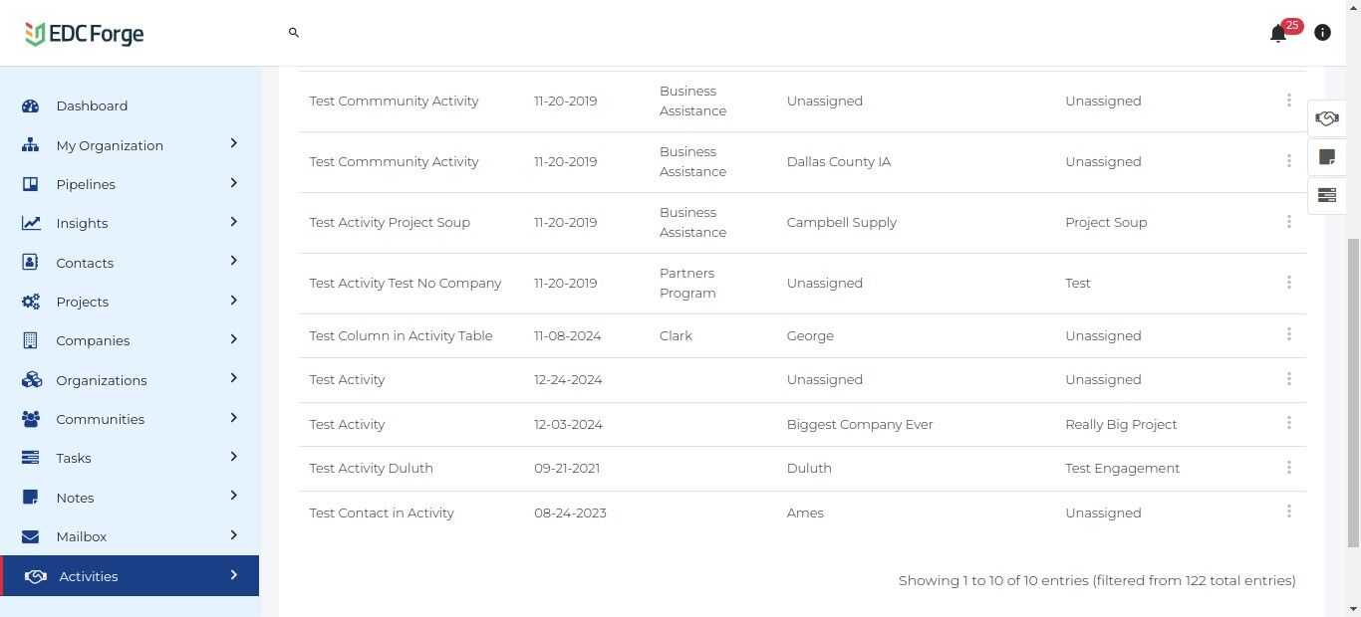Click the search magnifier icon
Viewport: 1361px width, 617px height.
pos(294,33)
